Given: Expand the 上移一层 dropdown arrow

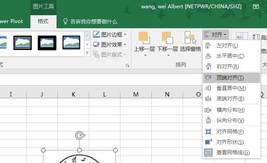Looking at the screenshot, I should tap(145, 55).
